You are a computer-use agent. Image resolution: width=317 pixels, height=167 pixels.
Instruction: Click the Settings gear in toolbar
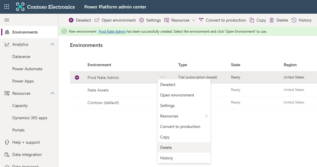click(x=142, y=20)
